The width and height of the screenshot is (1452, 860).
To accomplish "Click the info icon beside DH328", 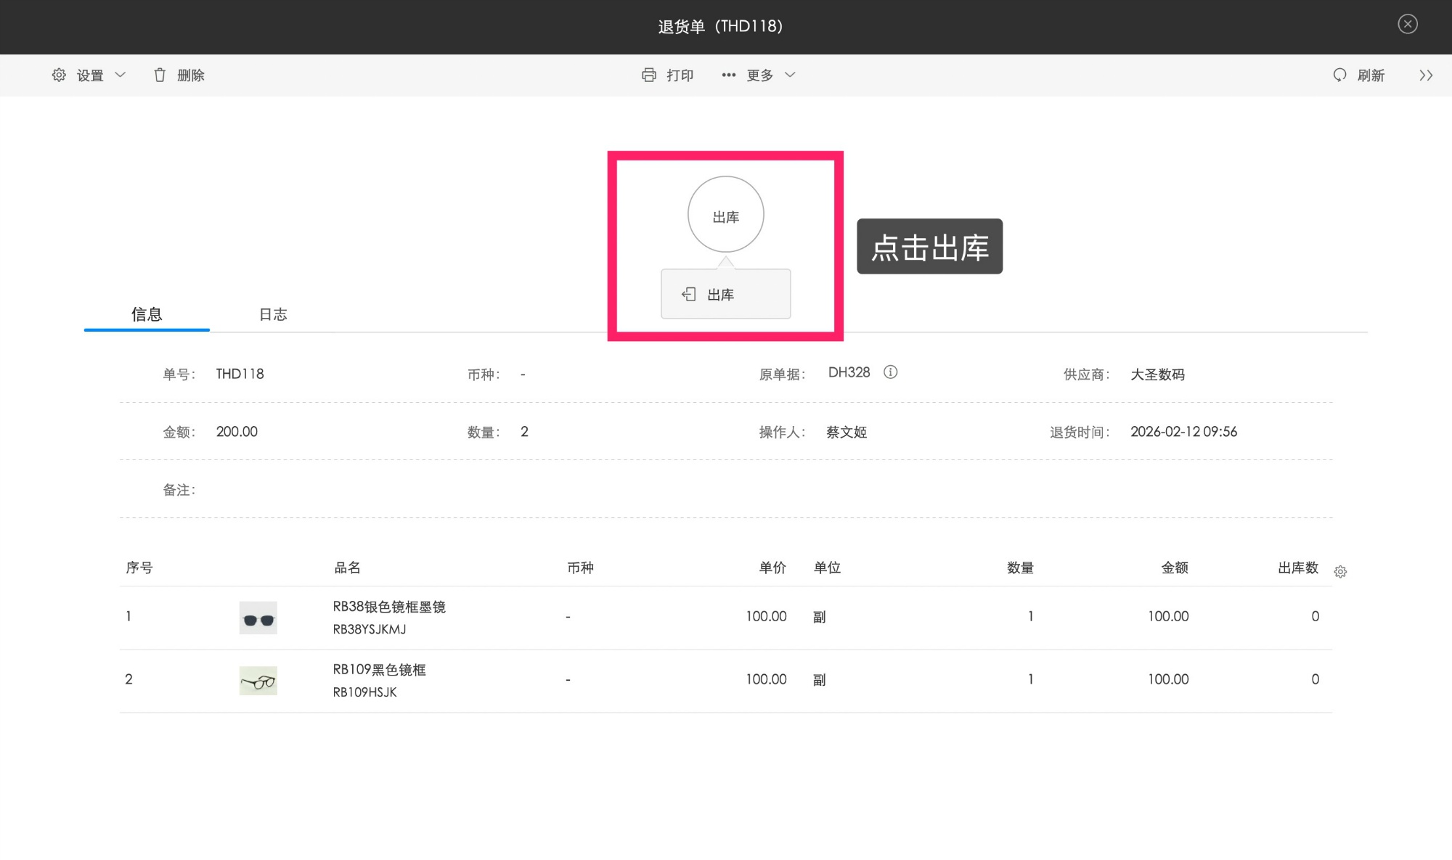I will click(890, 372).
